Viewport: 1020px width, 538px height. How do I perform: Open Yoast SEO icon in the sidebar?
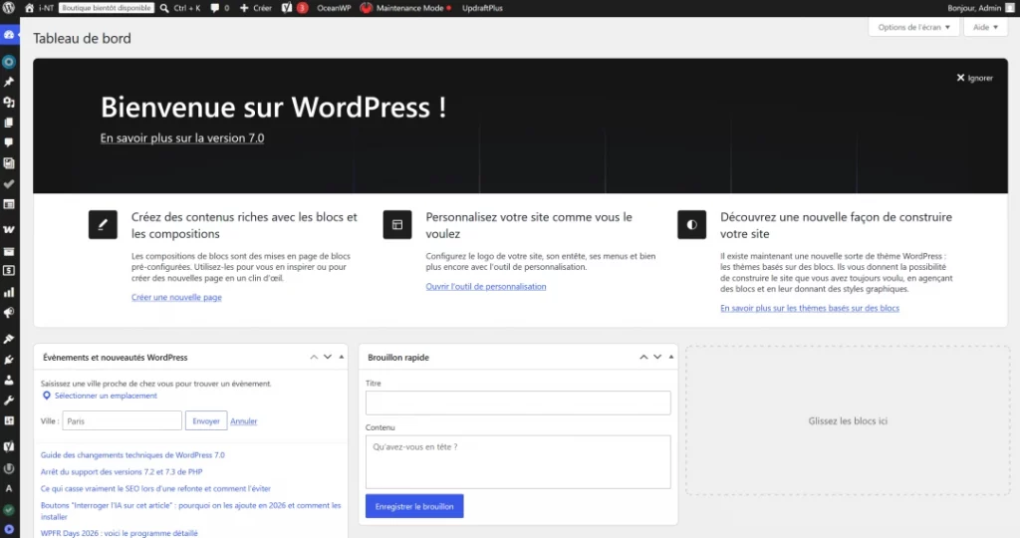pyautogui.click(x=9, y=446)
